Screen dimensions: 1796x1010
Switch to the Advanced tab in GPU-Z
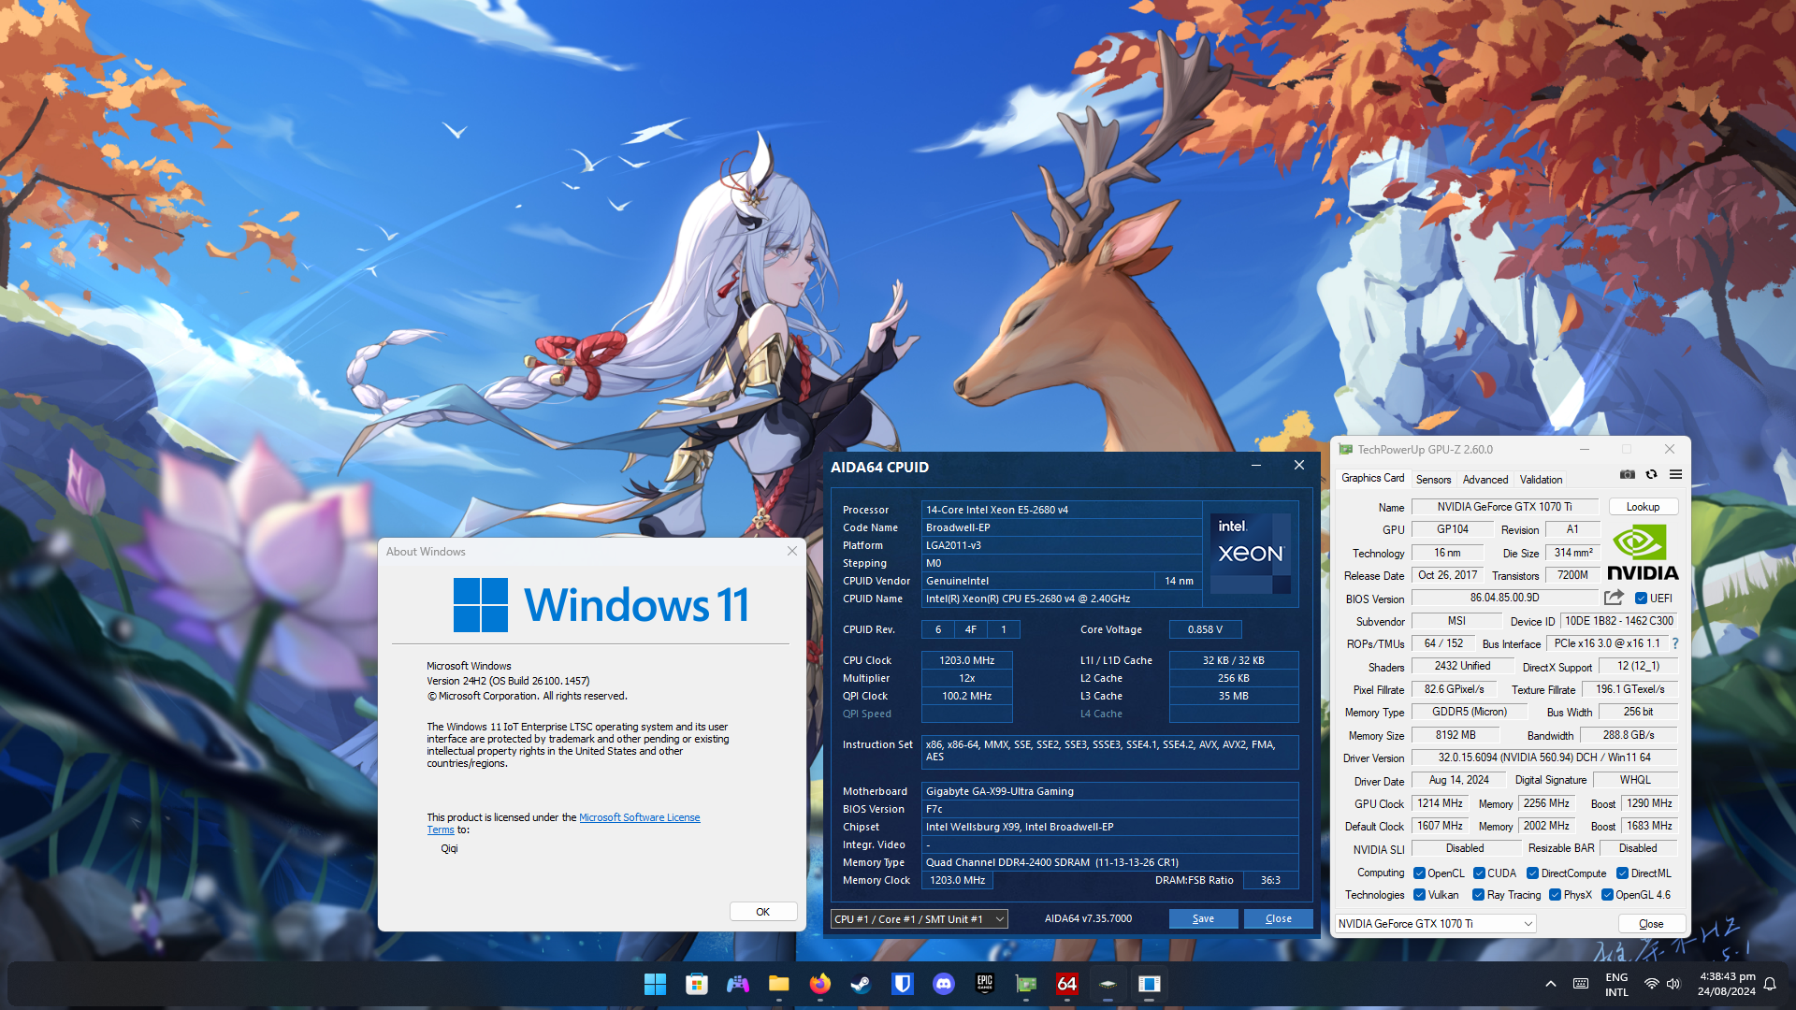point(1485,480)
